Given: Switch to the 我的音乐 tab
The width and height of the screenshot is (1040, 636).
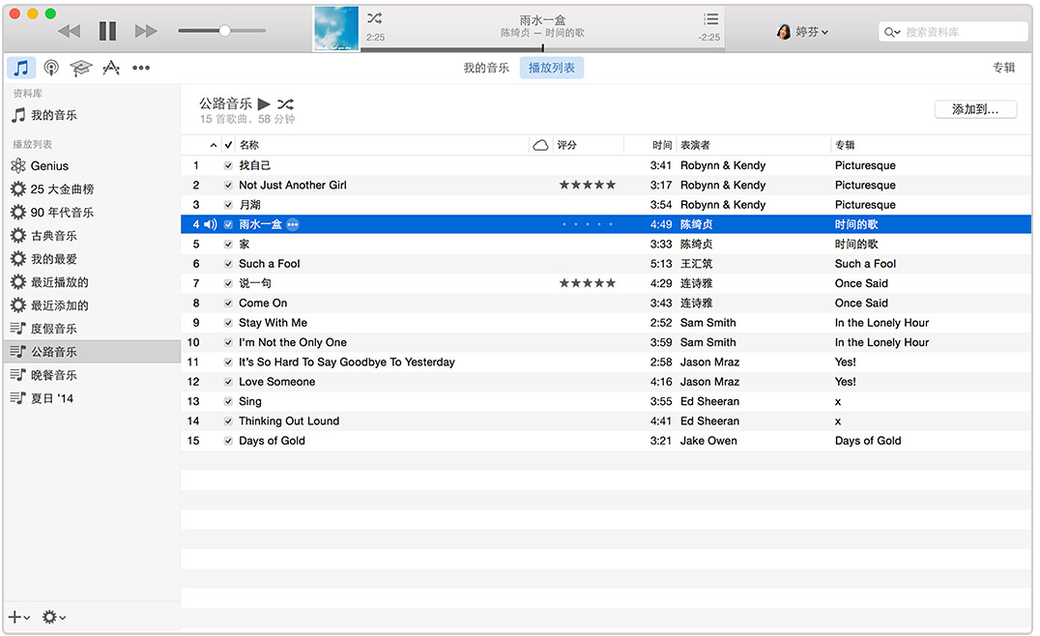Looking at the screenshot, I should click(486, 68).
